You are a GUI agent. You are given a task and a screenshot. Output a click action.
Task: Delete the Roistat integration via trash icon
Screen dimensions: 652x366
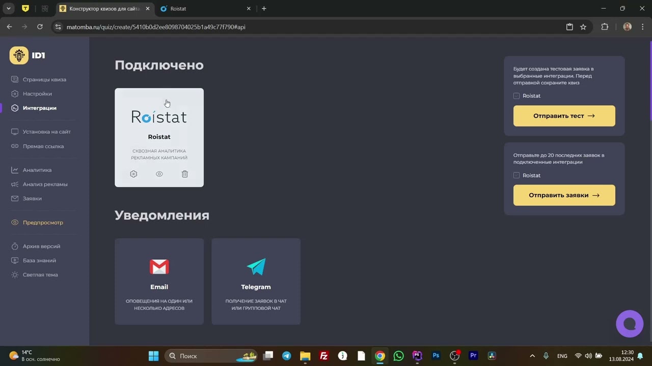185,174
